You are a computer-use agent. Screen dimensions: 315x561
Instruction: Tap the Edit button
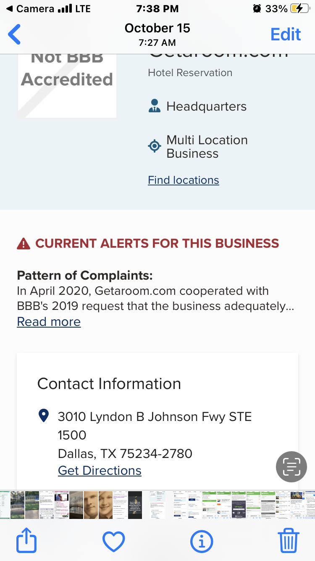286,34
